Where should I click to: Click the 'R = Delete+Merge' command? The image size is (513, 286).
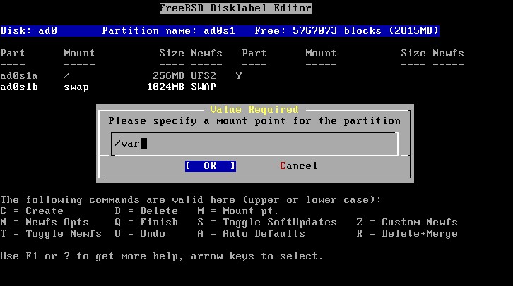click(407, 233)
